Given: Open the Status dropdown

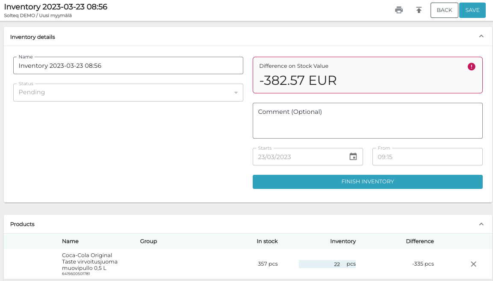Looking at the screenshot, I should click(128, 93).
